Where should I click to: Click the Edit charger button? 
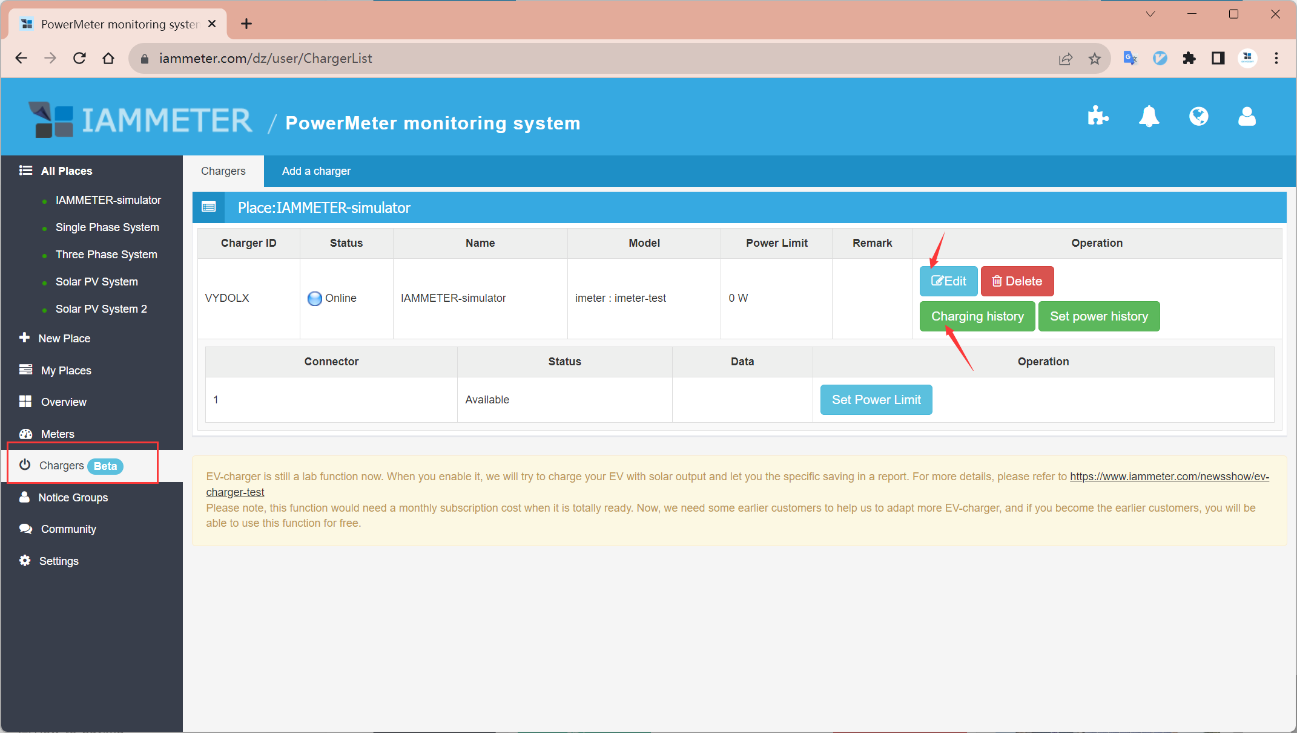(948, 281)
